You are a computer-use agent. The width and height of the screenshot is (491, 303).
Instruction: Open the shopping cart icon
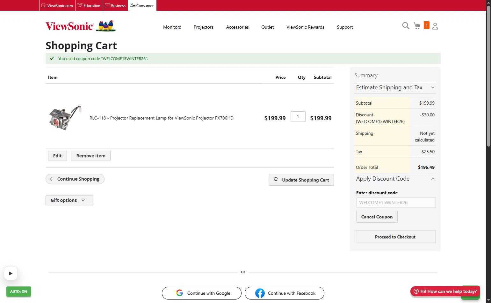417,26
